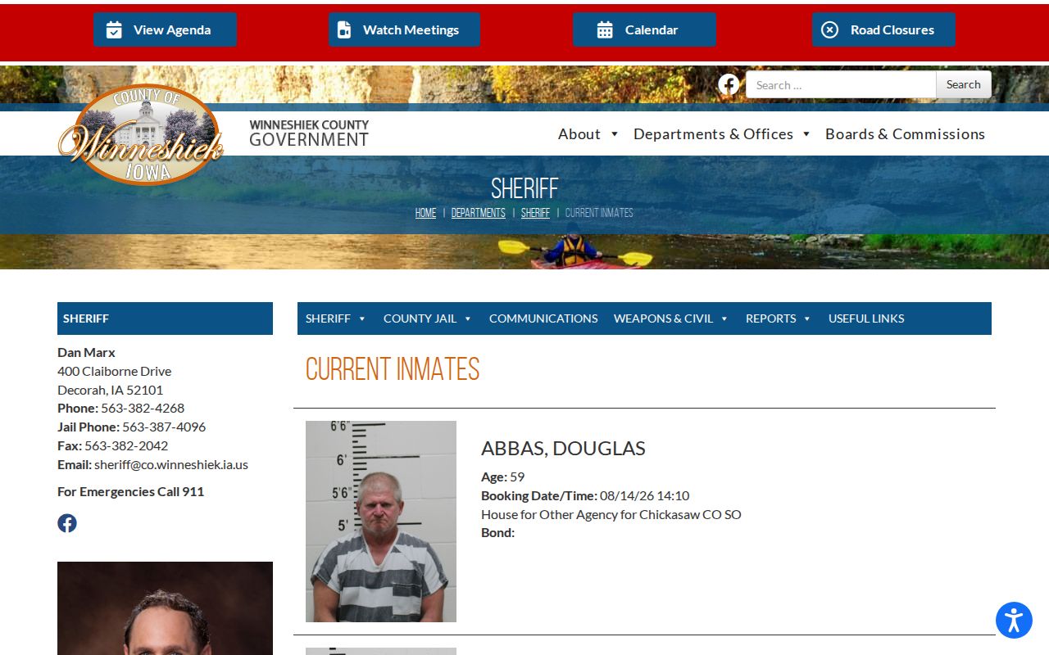Follow the Sheriff breadcrumb link
The height and width of the screenshot is (655, 1049).
(x=535, y=213)
